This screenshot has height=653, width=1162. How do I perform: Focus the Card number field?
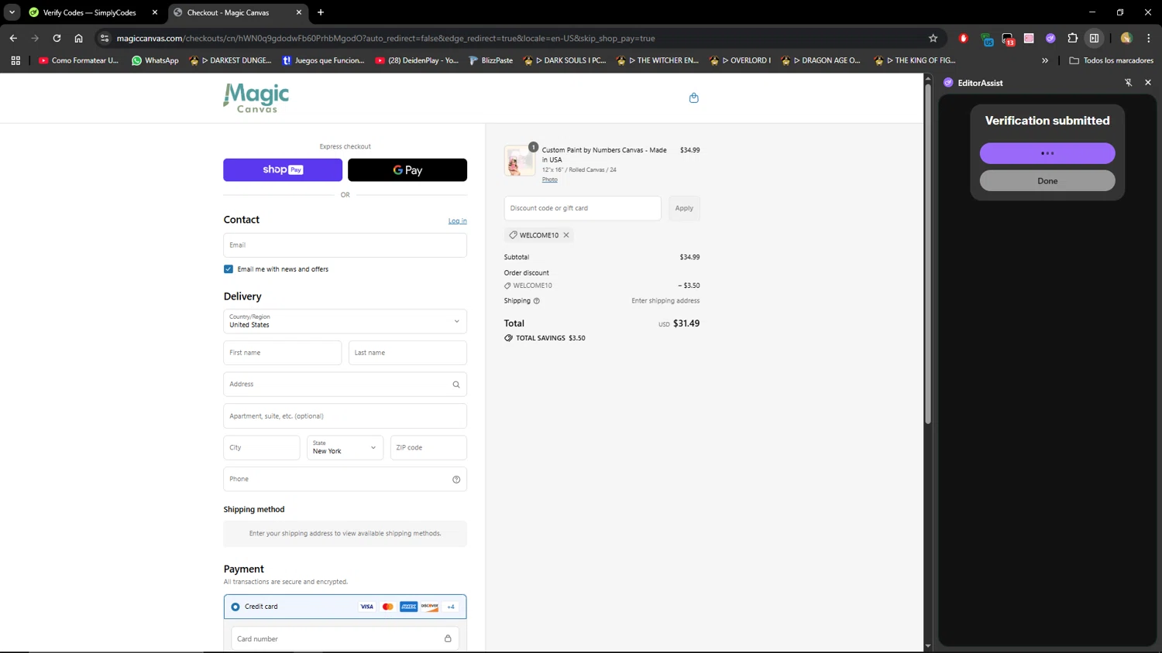pyautogui.click(x=345, y=639)
